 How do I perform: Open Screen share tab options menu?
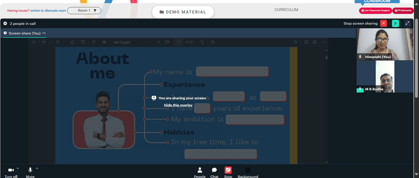point(44,33)
